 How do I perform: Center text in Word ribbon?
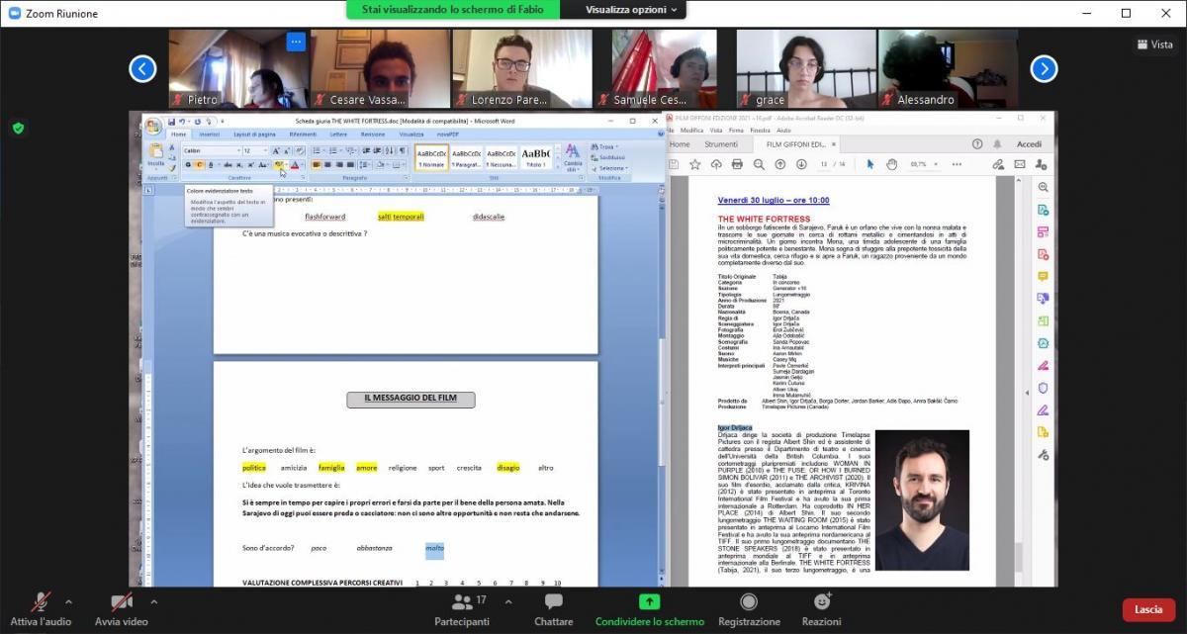(x=328, y=164)
